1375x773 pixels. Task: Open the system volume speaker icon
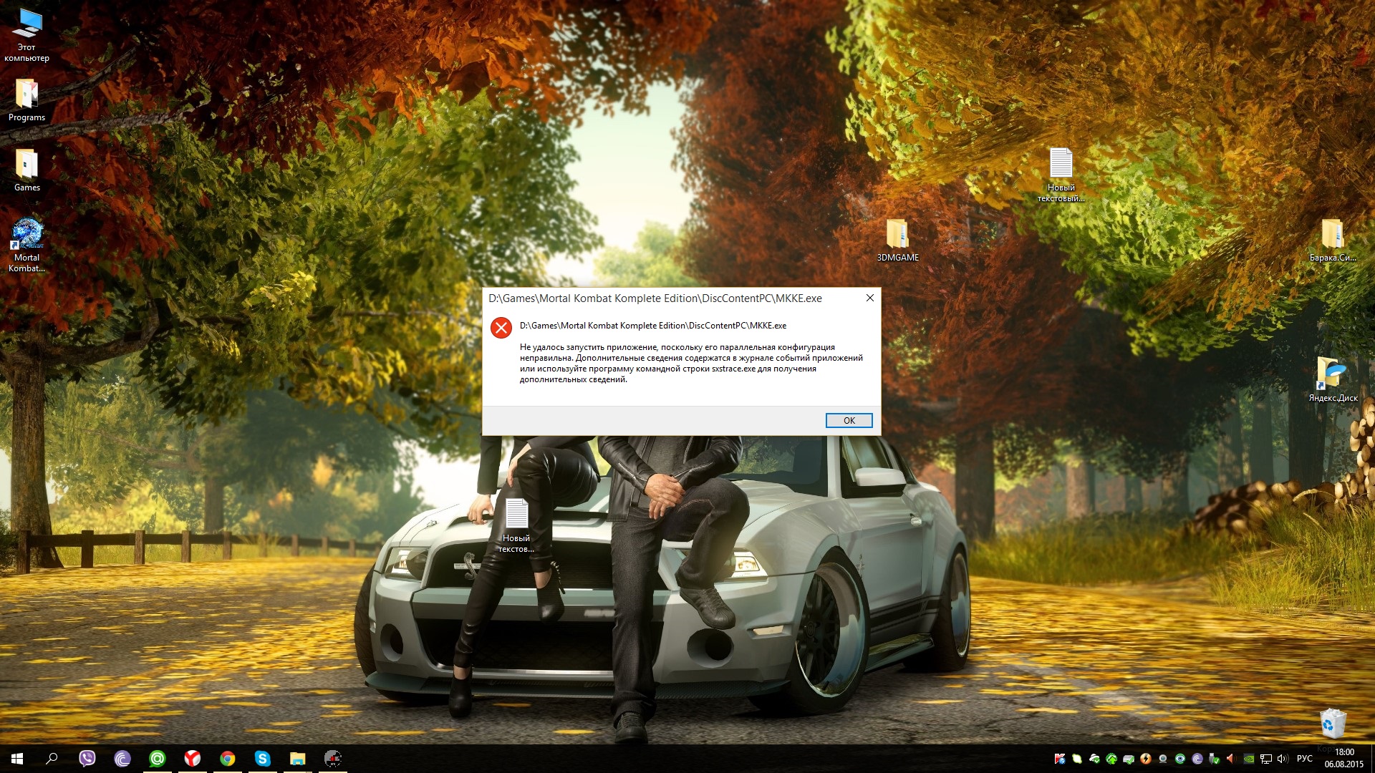point(1283,759)
